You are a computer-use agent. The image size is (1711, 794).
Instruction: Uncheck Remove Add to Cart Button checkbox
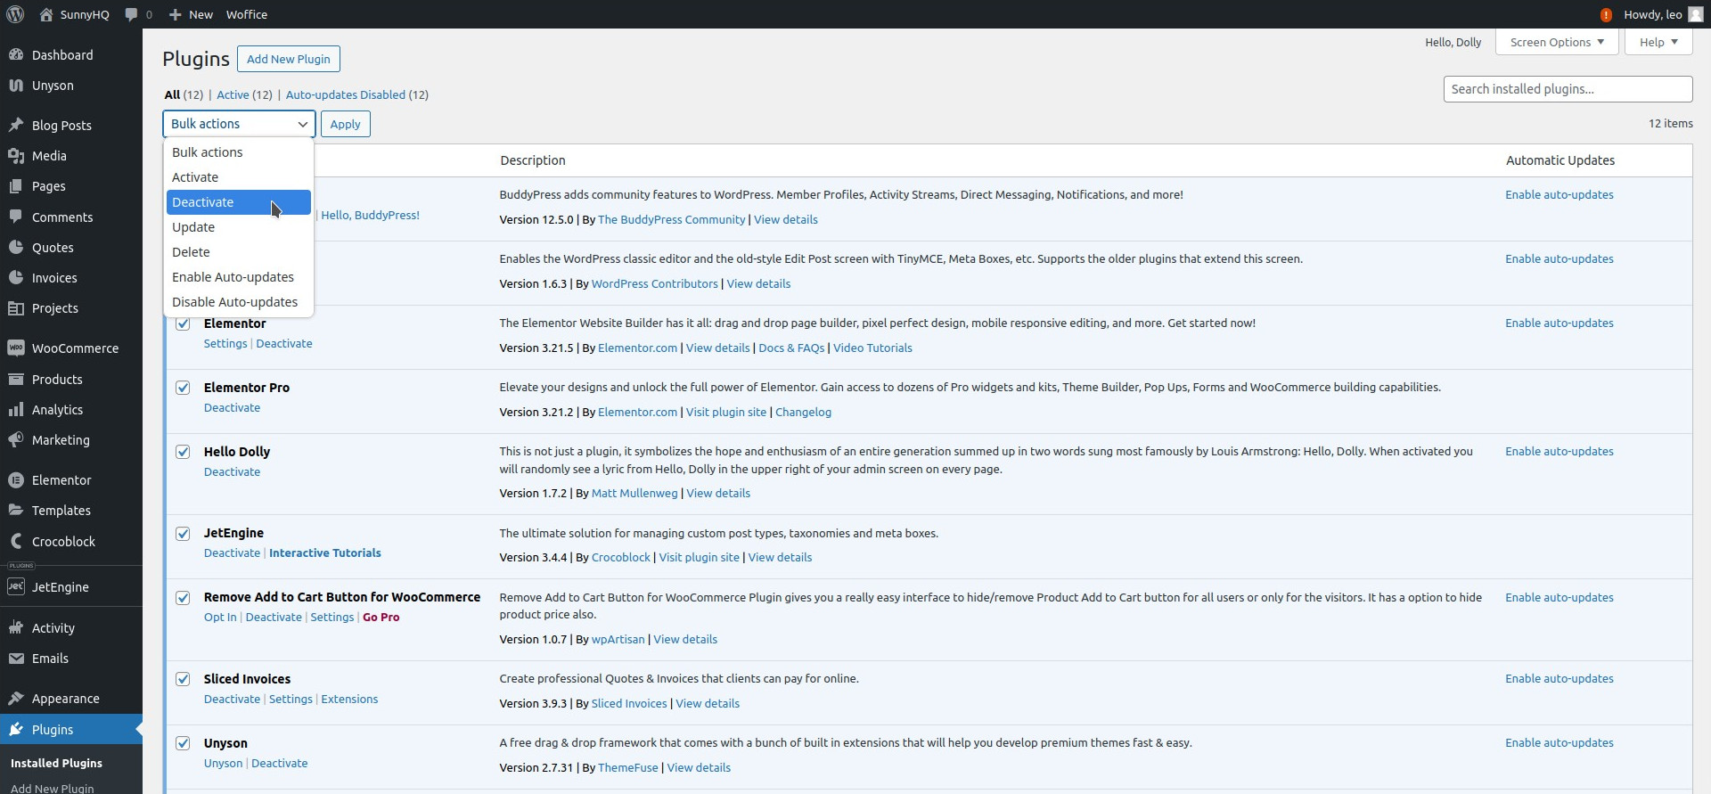(x=183, y=598)
